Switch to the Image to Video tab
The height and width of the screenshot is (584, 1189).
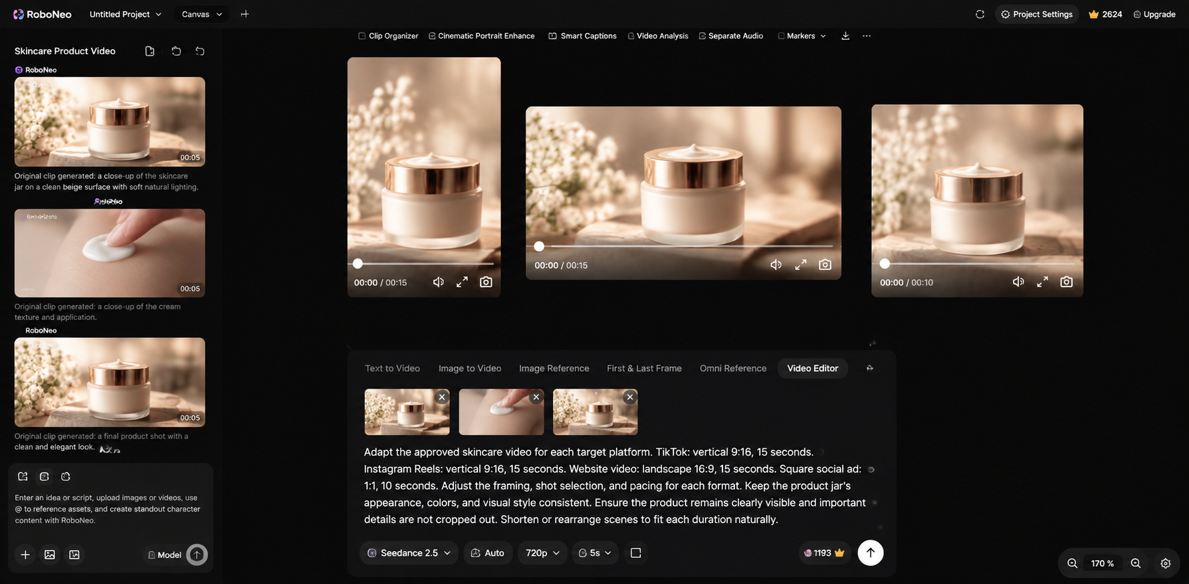click(470, 368)
